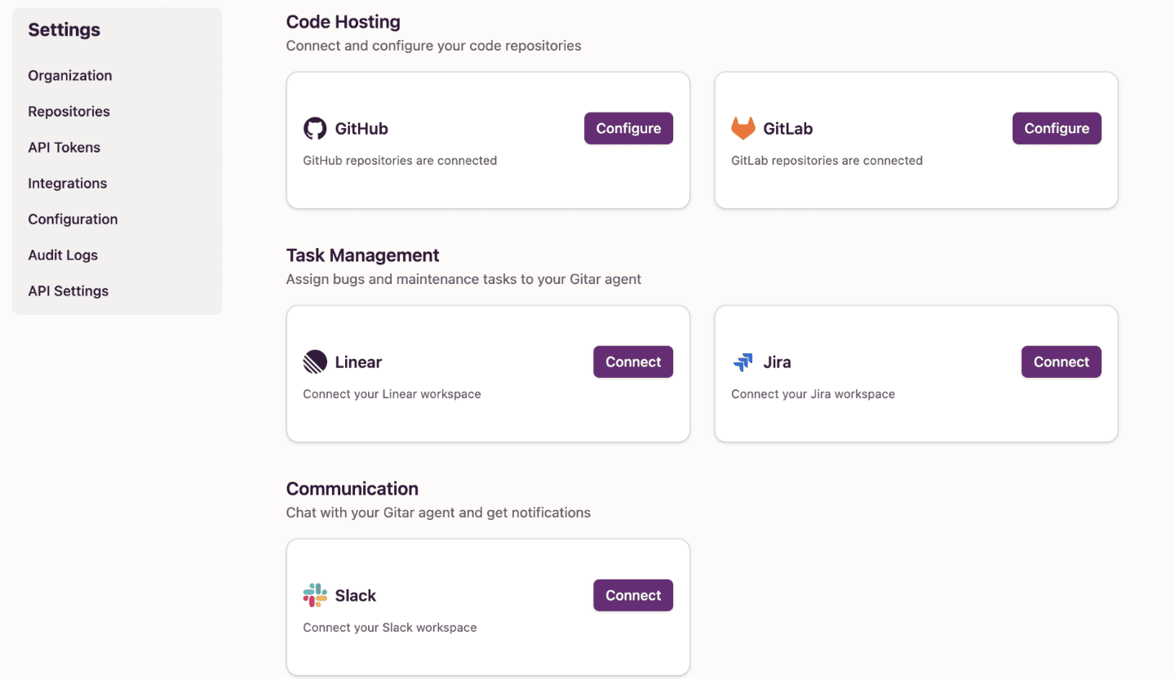Image resolution: width=1175 pixels, height=679 pixels.
Task: Open the Audit Logs section
Action: [x=63, y=255]
